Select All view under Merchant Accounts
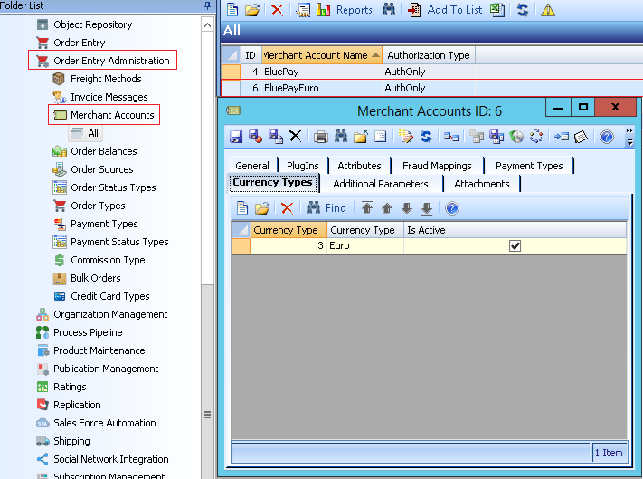The width and height of the screenshot is (643, 479). click(85, 133)
